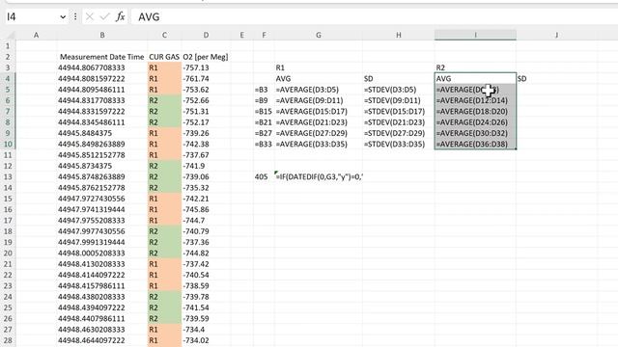Screen dimensions: 618x347
Task: Confirm entry with the checkmark icon
Action: pos(104,16)
